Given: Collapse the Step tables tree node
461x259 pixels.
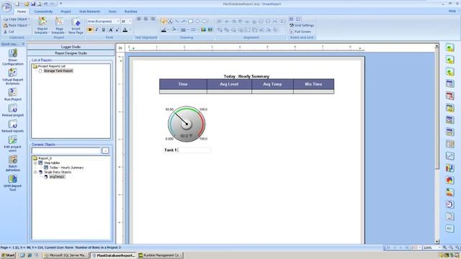Looking at the screenshot, I should pos(35,163).
